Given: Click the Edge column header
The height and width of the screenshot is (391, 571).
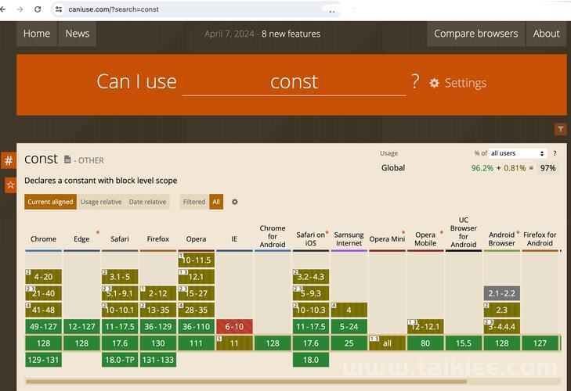Looking at the screenshot, I should (81, 239).
